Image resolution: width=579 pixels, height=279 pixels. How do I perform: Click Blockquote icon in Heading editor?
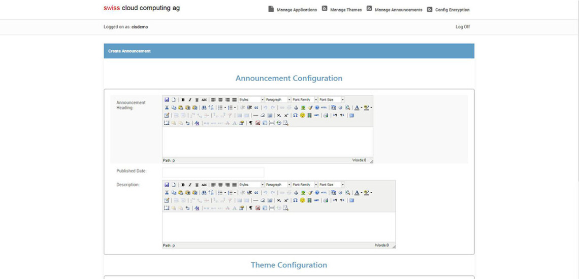[256, 108]
